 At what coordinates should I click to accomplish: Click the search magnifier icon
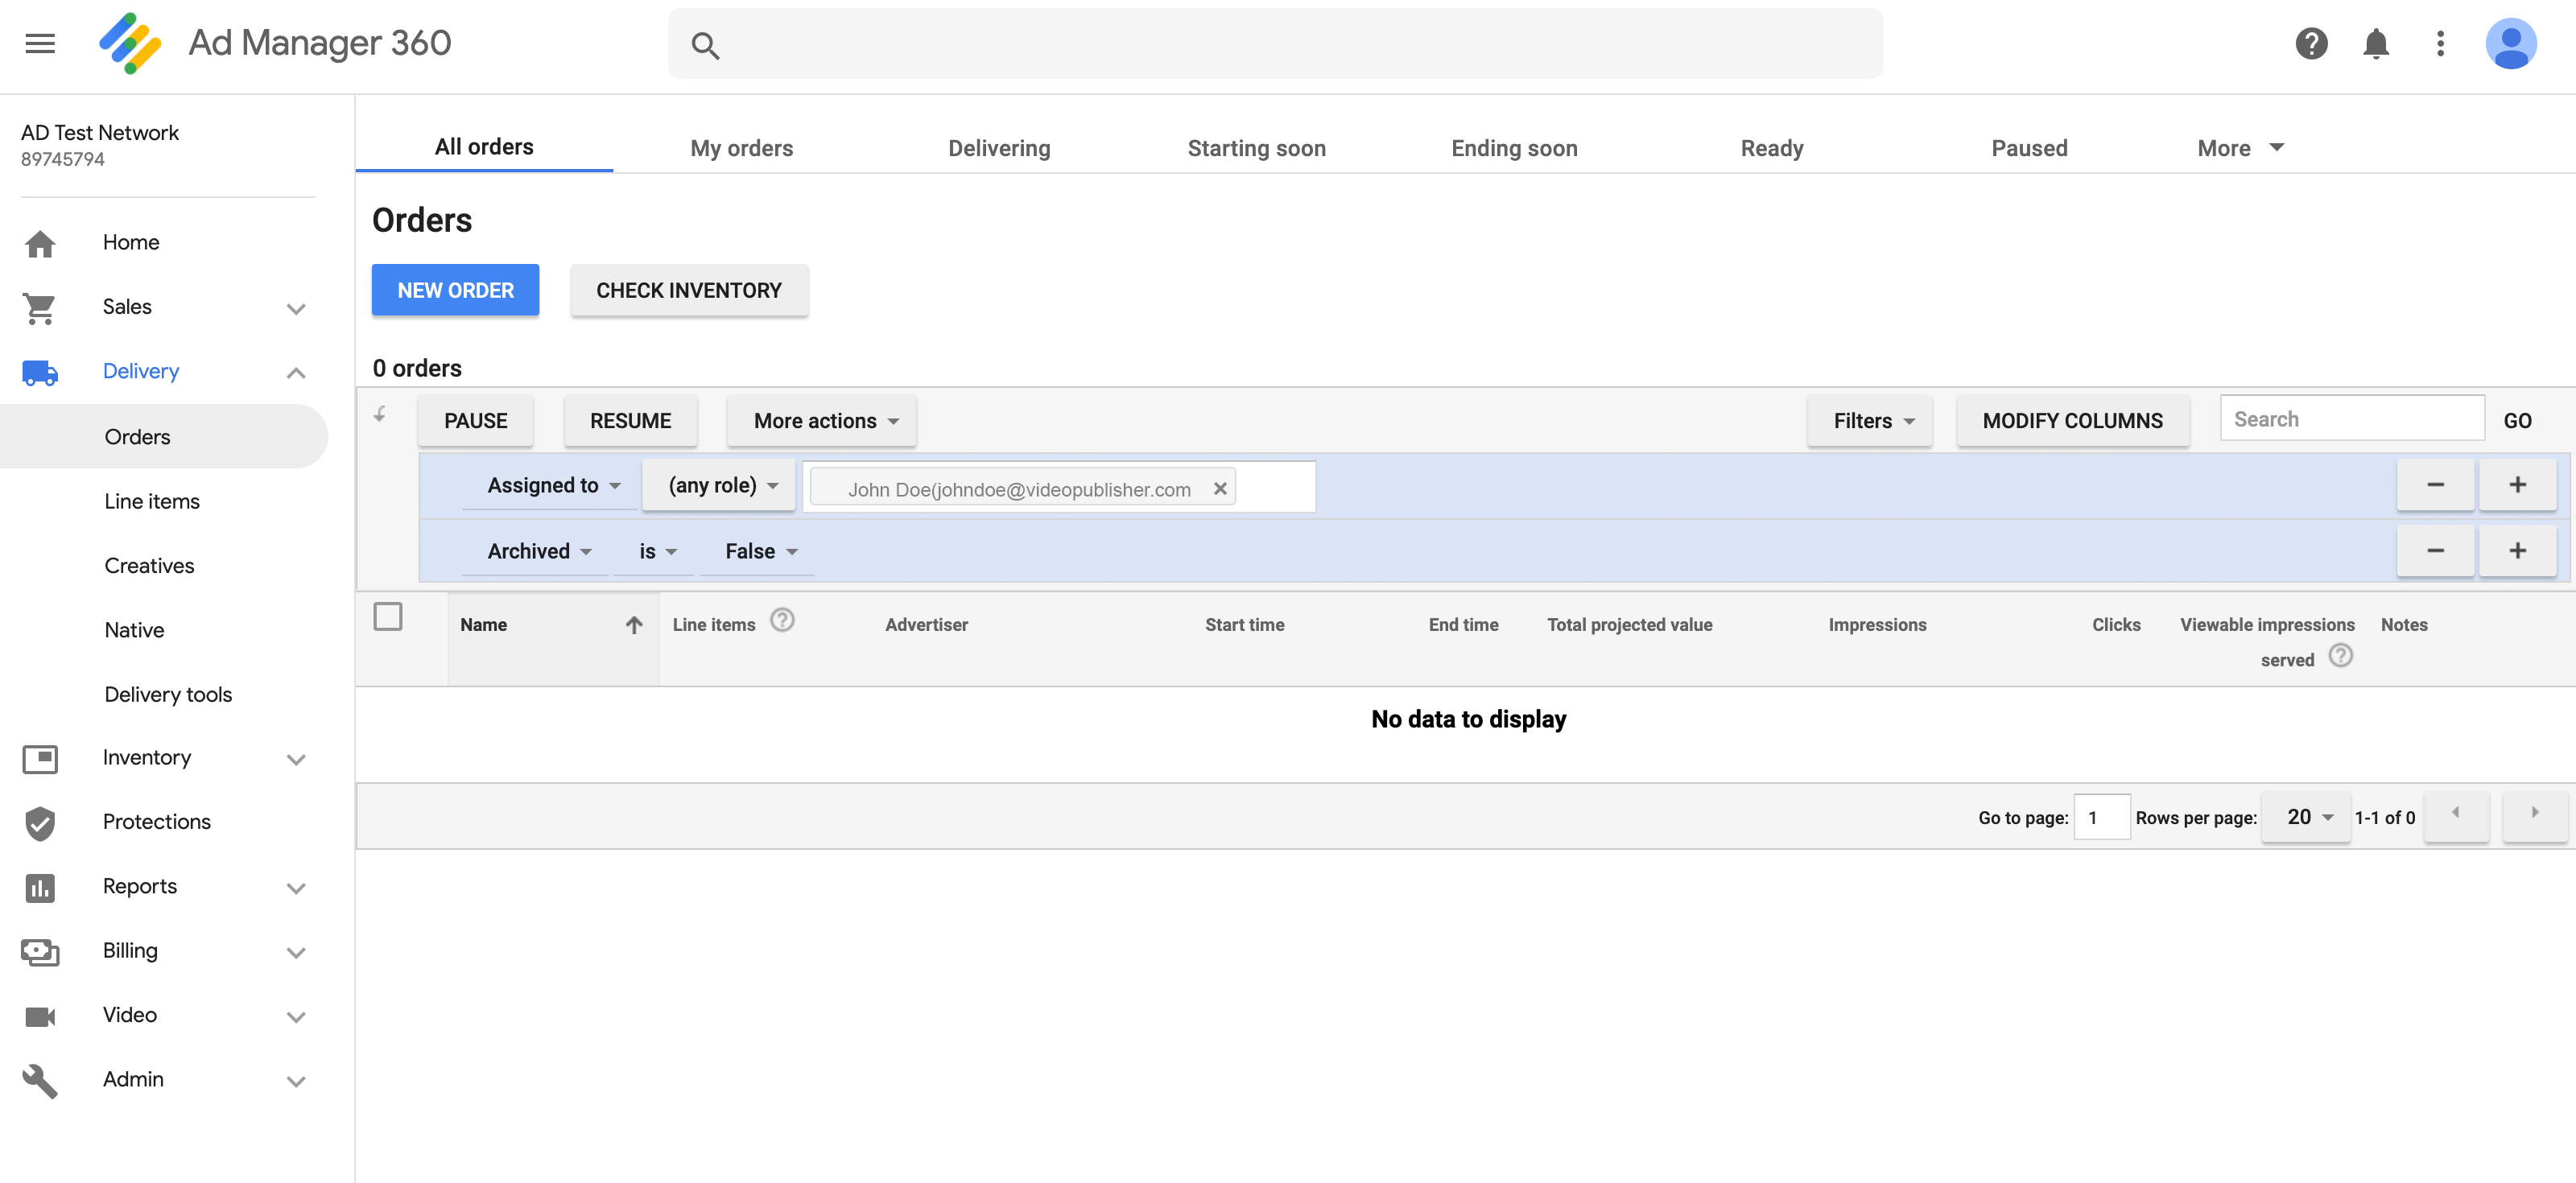click(705, 45)
